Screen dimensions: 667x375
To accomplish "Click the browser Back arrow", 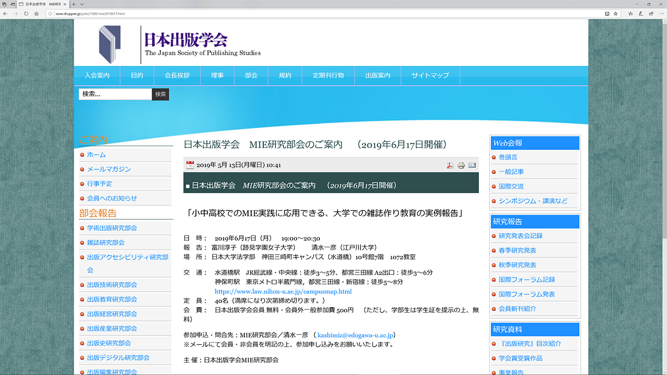I will click(5, 13).
